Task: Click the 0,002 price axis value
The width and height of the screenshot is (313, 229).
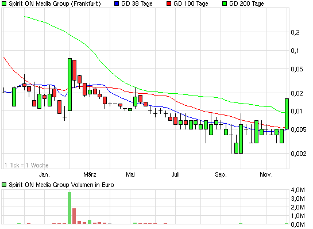Action: [299, 154]
